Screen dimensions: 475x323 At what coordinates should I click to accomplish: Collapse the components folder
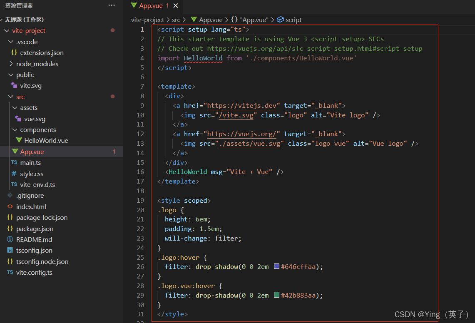coord(15,130)
